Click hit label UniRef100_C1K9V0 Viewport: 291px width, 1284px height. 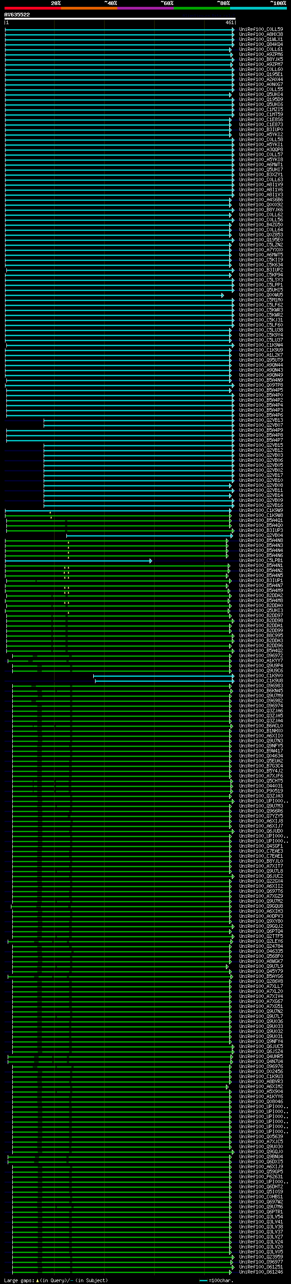click(261, 676)
